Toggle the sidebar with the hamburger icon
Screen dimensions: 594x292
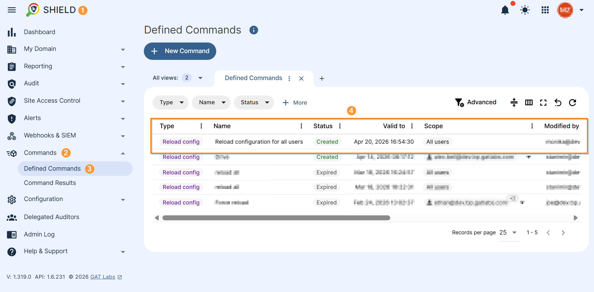(11, 10)
